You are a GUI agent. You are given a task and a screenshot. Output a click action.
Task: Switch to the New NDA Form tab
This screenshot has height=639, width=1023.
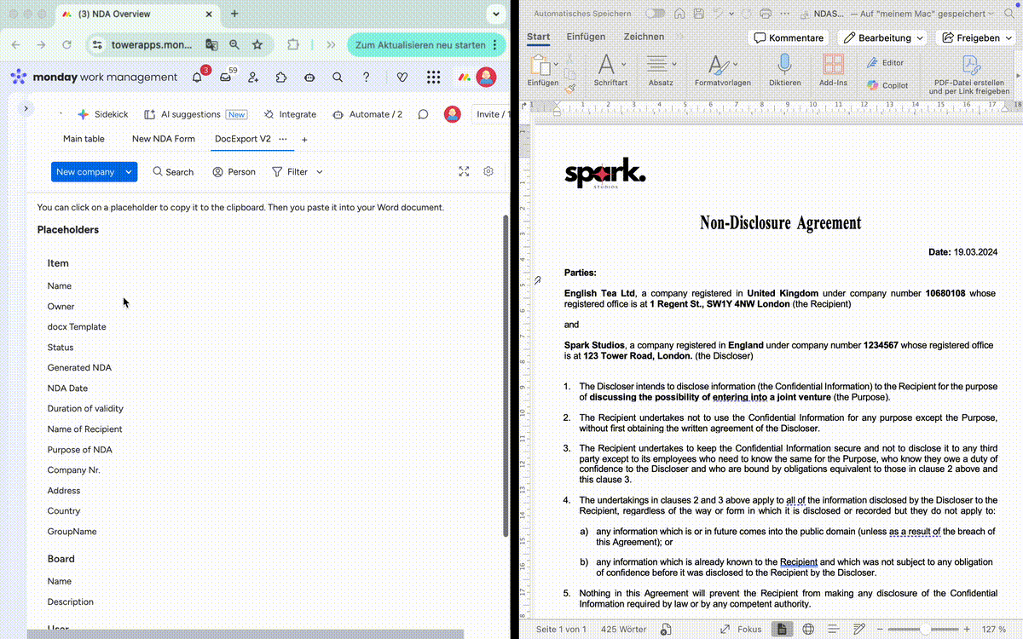tap(163, 139)
